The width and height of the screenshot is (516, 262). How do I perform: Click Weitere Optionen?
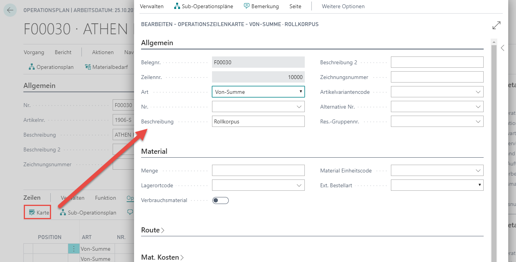coord(343,6)
